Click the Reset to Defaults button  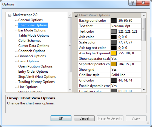pyautogui.click(x=110, y=118)
